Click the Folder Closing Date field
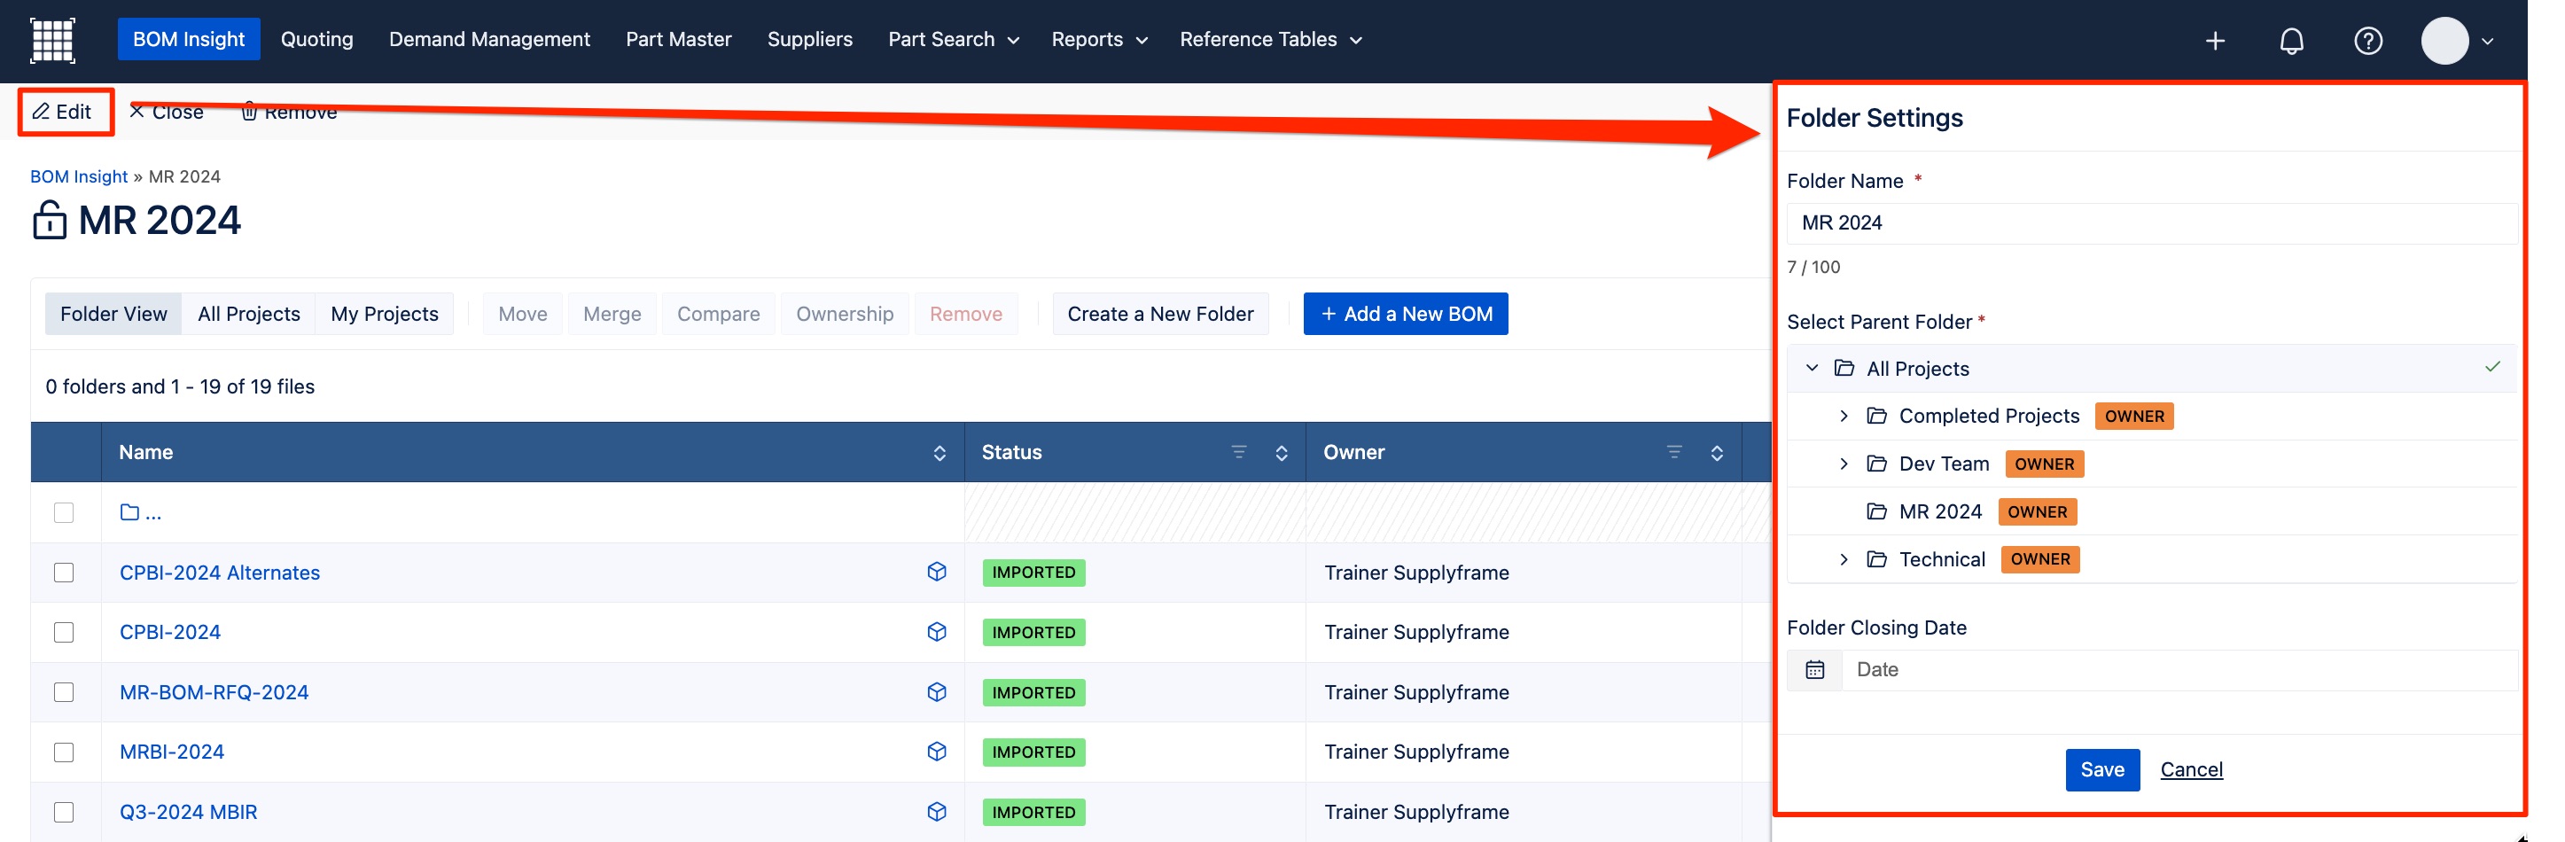Viewport: 2565px width, 842px height. coord(2179,670)
